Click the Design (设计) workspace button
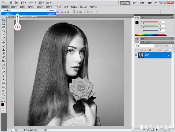 coord(135,2)
